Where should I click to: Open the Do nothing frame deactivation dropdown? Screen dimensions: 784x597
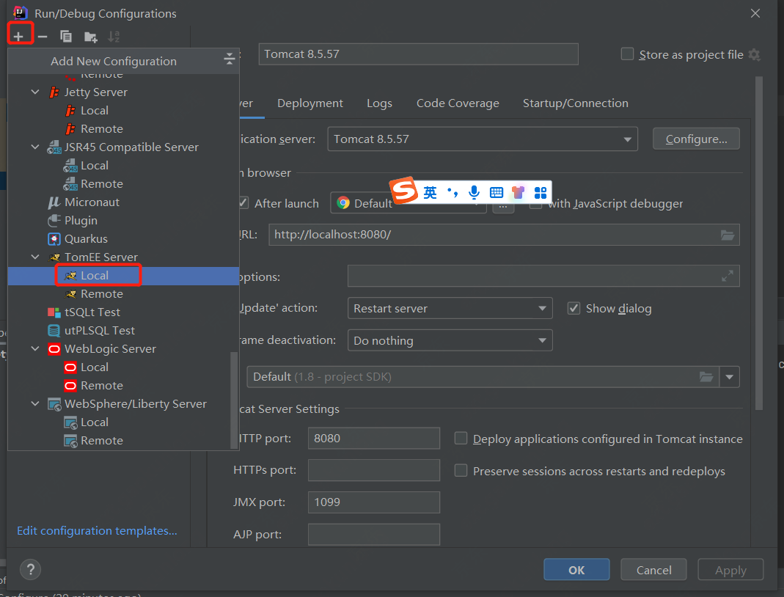[450, 340]
